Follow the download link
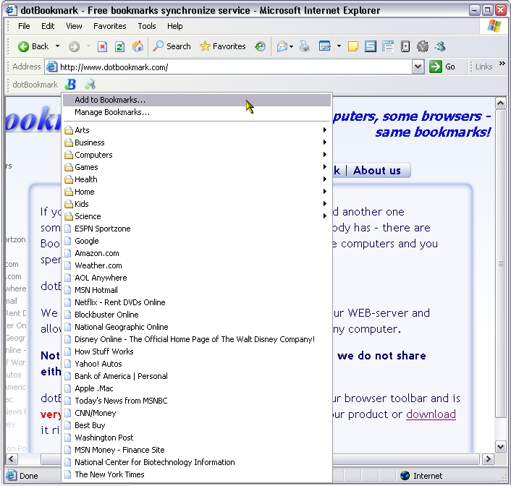The image size is (511, 486). pos(431,414)
